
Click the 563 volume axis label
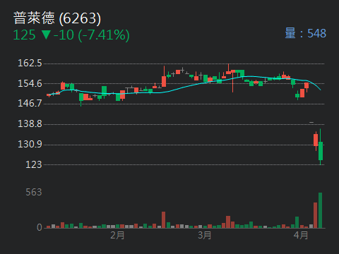tap(34, 193)
